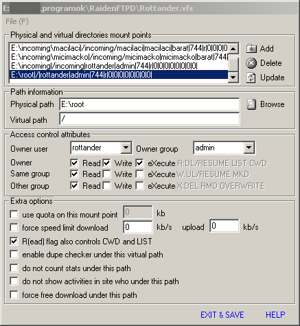Click the Delete mount point icon

pyautogui.click(x=251, y=63)
